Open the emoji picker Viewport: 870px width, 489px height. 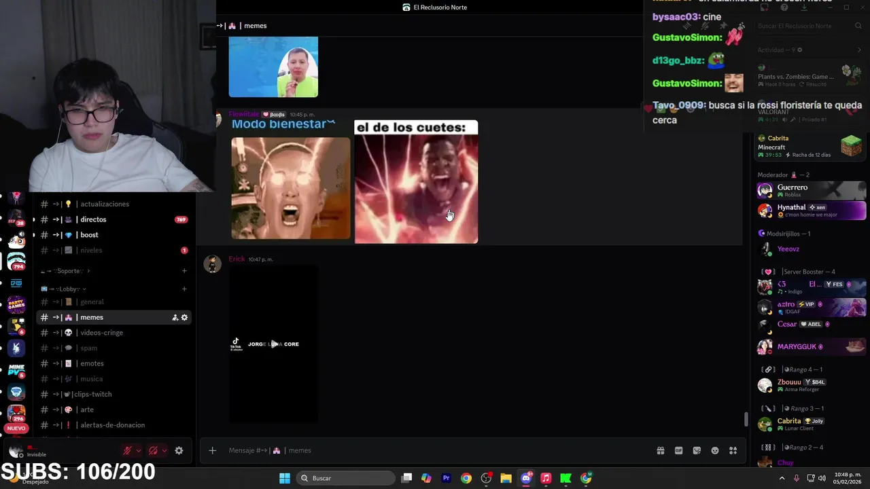715,450
